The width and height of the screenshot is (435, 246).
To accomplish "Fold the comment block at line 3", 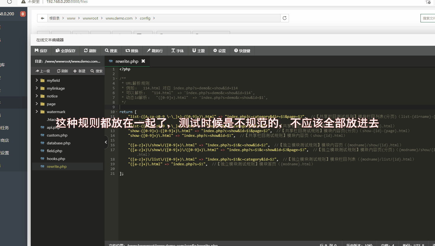I will (117, 79).
